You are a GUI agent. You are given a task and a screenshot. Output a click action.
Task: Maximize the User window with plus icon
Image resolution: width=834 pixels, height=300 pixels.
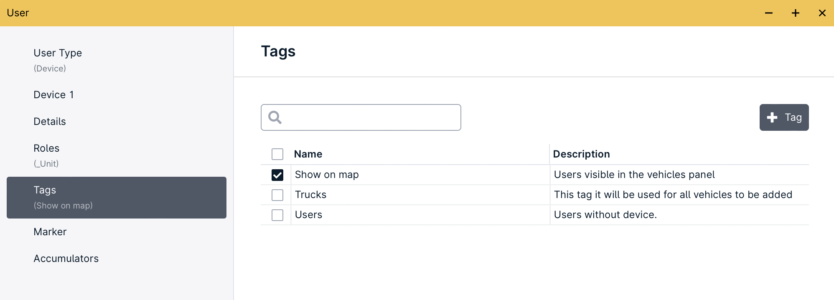coord(796,13)
